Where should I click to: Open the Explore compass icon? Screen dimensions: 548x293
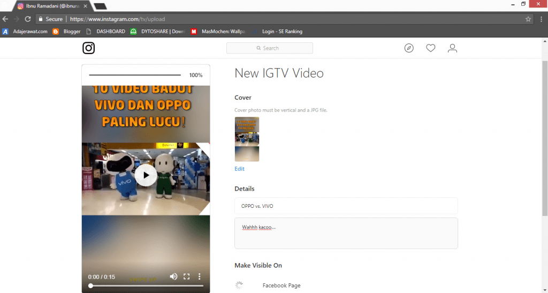(409, 48)
